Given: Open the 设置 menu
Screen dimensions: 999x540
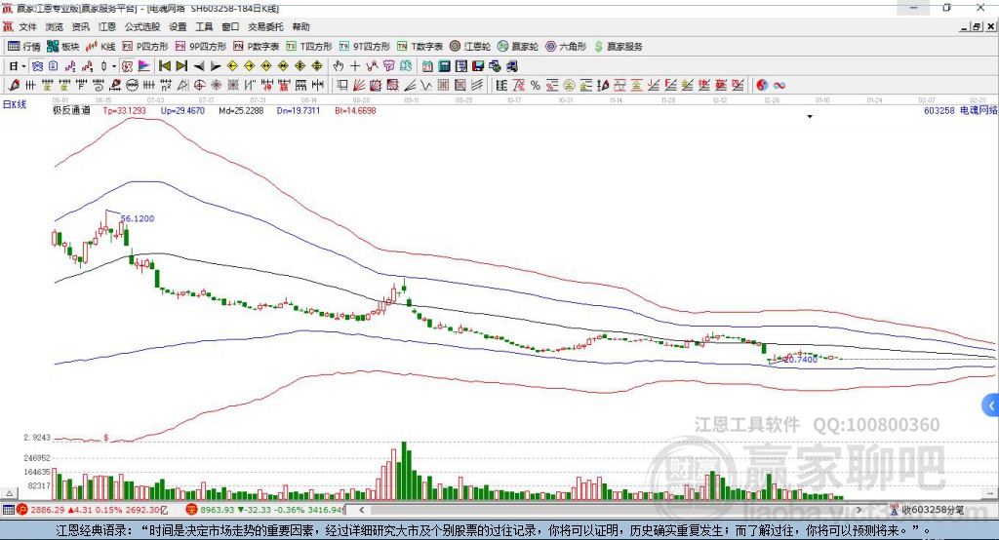Looking at the screenshot, I should click(178, 26).
